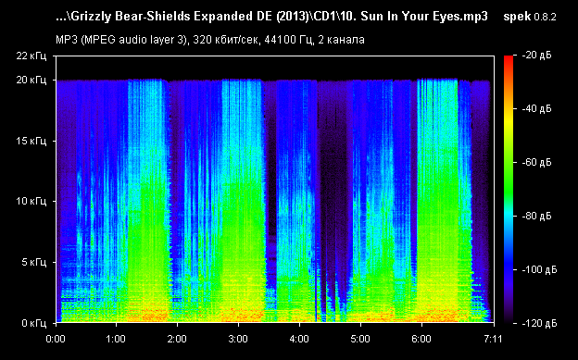This screenshot has height=360, width=578.
Task: Click the 5 кГц frequency axis label
Action: click(x=34, y=262)
